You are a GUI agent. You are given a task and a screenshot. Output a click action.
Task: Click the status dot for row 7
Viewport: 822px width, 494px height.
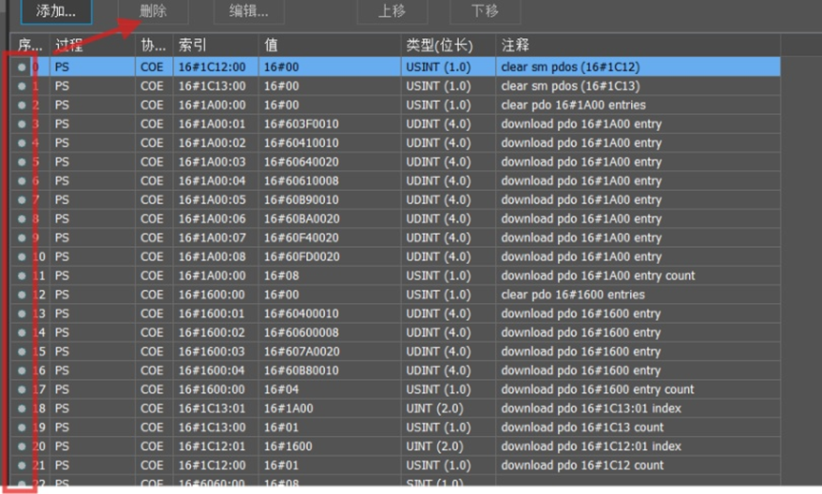(x=22, y=200)
